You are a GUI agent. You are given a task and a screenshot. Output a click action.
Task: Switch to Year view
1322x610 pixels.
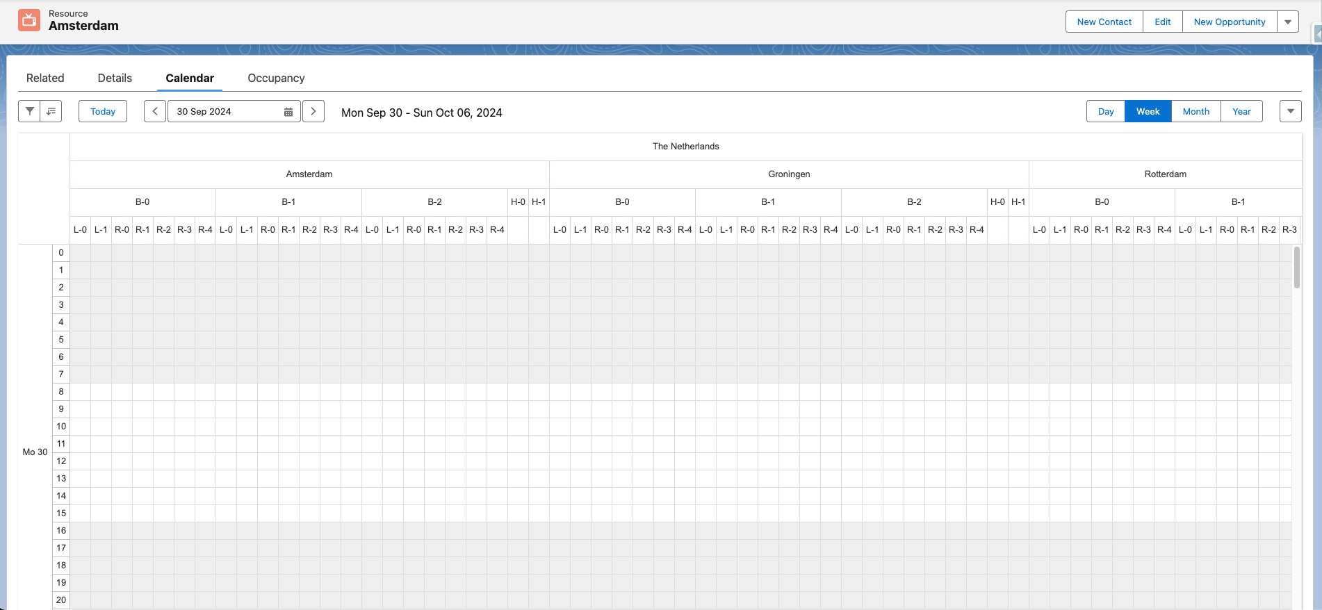(1241, 111)
